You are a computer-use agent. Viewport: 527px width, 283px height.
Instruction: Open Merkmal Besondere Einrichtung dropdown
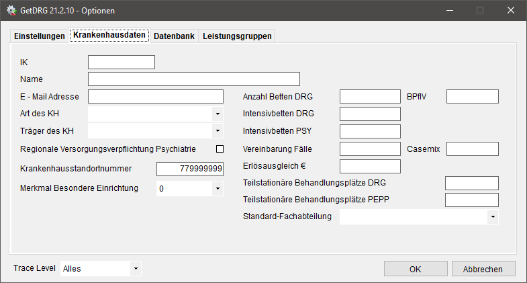pyautogui.click(x=217, y=189)
